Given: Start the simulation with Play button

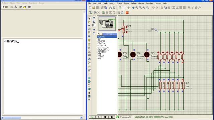Looking at the screenshot, I should 92,117.
